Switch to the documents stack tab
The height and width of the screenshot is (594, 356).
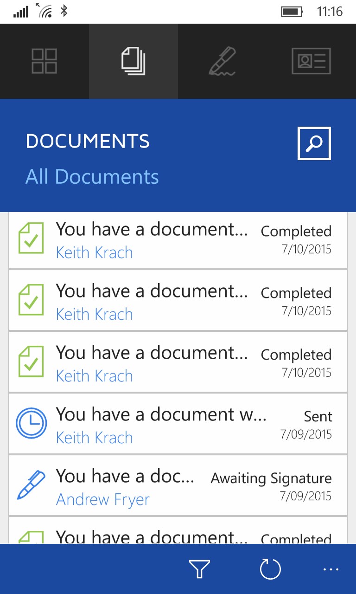133,61
